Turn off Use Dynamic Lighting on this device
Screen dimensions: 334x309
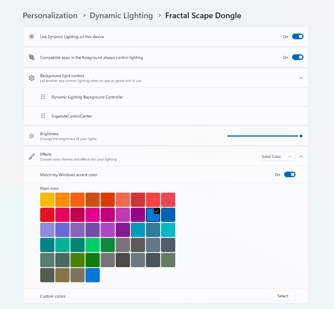298,37
